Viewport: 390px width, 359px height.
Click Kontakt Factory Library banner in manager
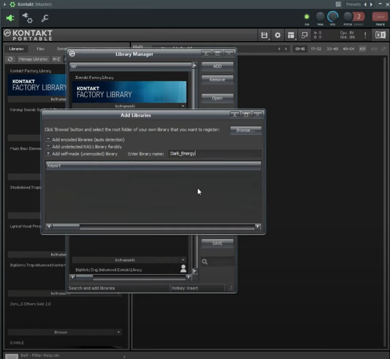(129, 92)
